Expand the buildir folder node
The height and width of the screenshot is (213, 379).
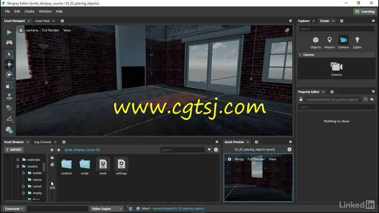[x=23, y=173]
